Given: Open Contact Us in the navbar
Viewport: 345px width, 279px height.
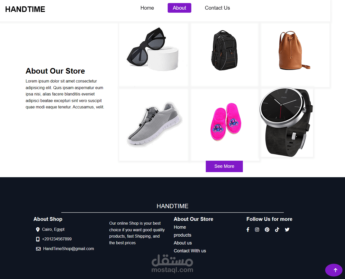Looking at the screenshot, I should tap(217, 8).
